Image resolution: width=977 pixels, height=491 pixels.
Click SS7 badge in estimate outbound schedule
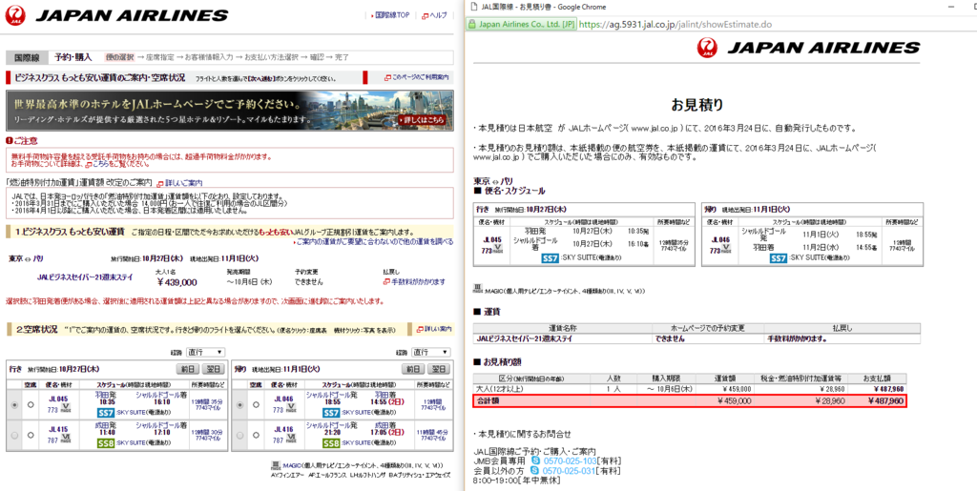pyautogui.click(x=551, y=257)
